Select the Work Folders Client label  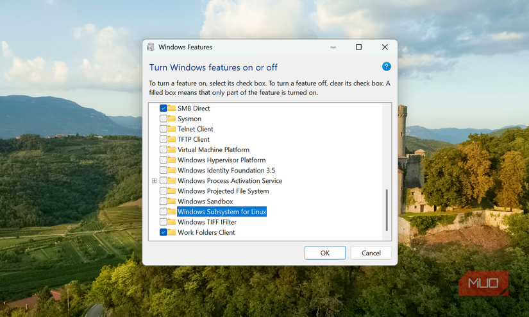(206, 232)
